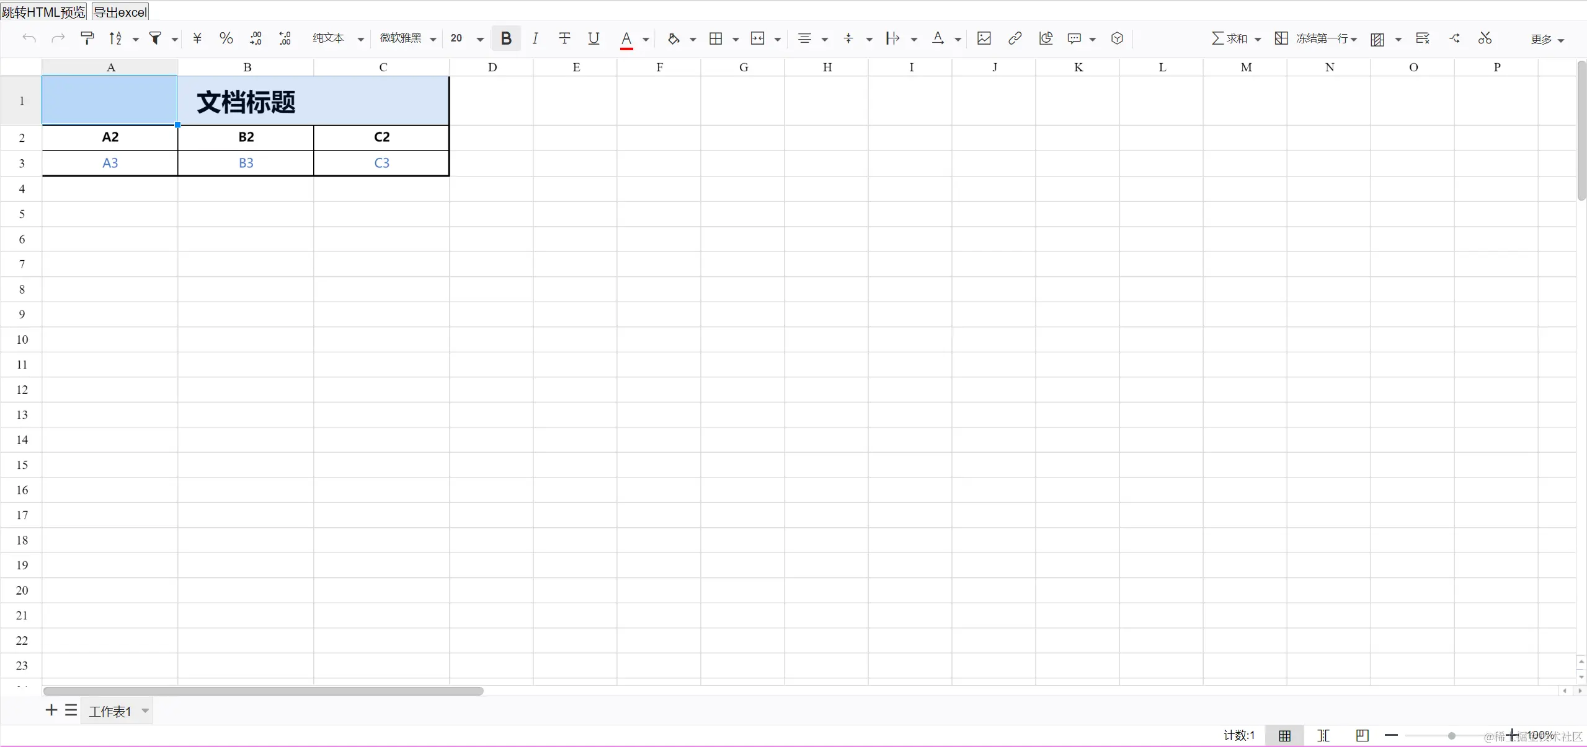
Task: Toggle bold formatting on the cell
Action: coord(505,38)
